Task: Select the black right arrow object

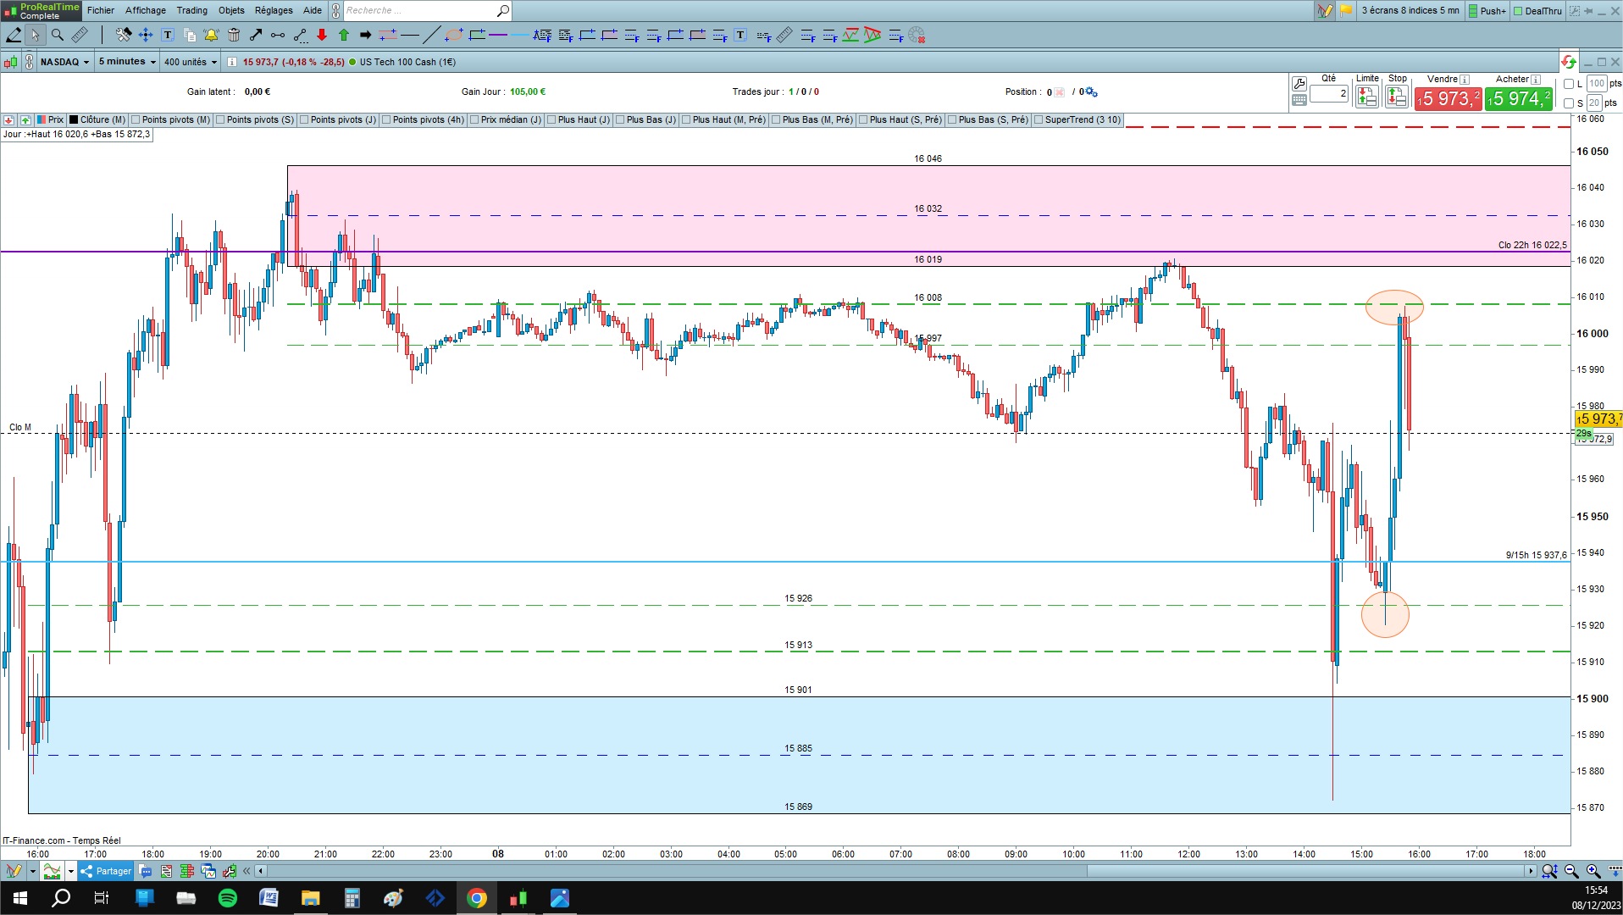Action: point(366,35)
